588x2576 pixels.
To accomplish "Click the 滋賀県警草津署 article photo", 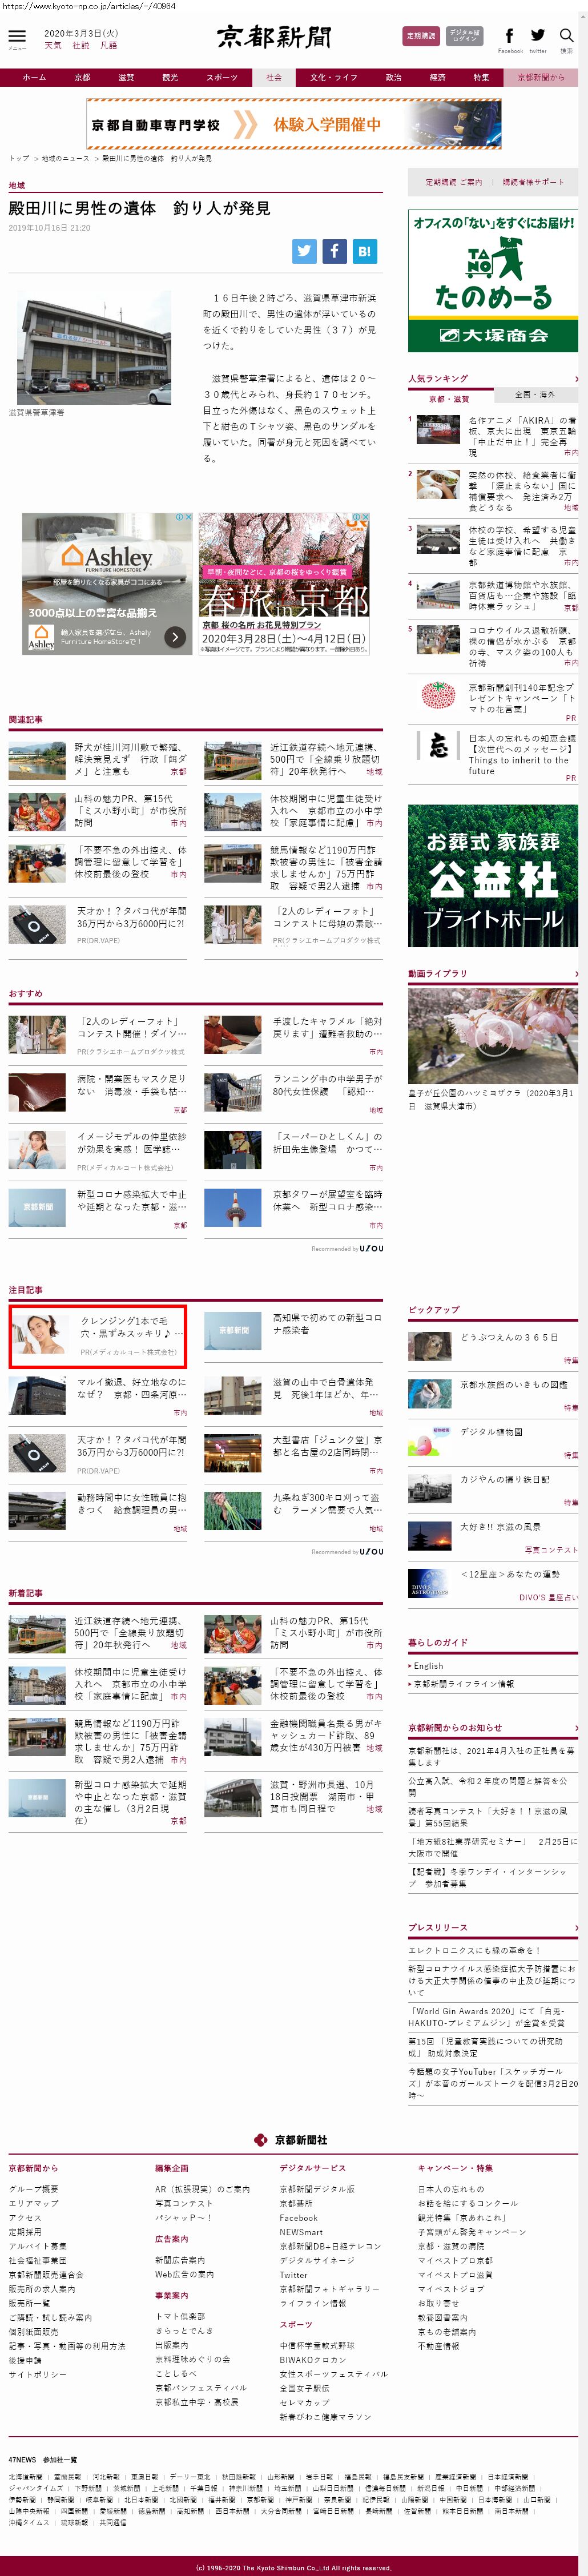I will [94, 347].
